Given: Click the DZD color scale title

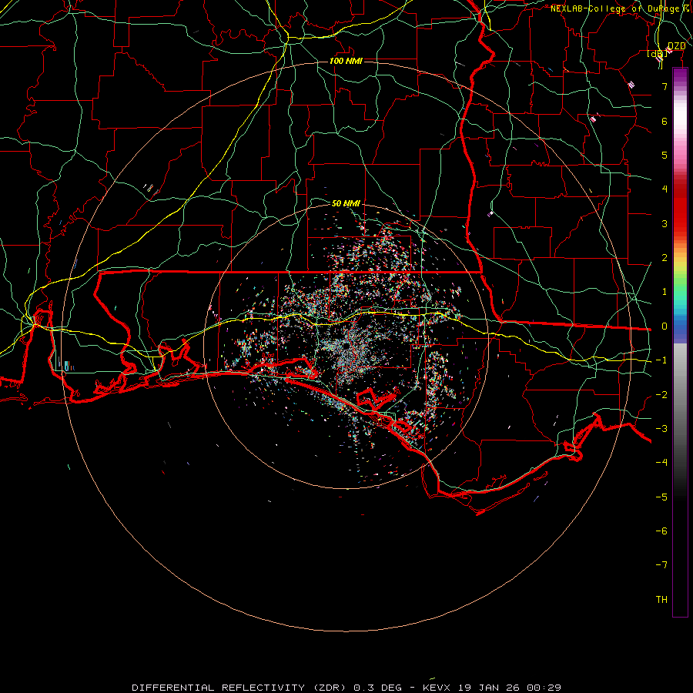Looking at the screenshot, I should tap(676, 46).
